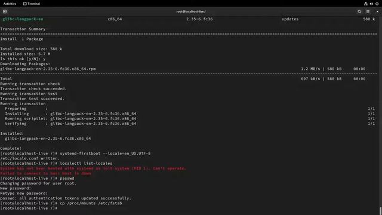Open the hamburger menu in terminal header
The height and width of the screenshot is (215, 382).
(368, 11)
